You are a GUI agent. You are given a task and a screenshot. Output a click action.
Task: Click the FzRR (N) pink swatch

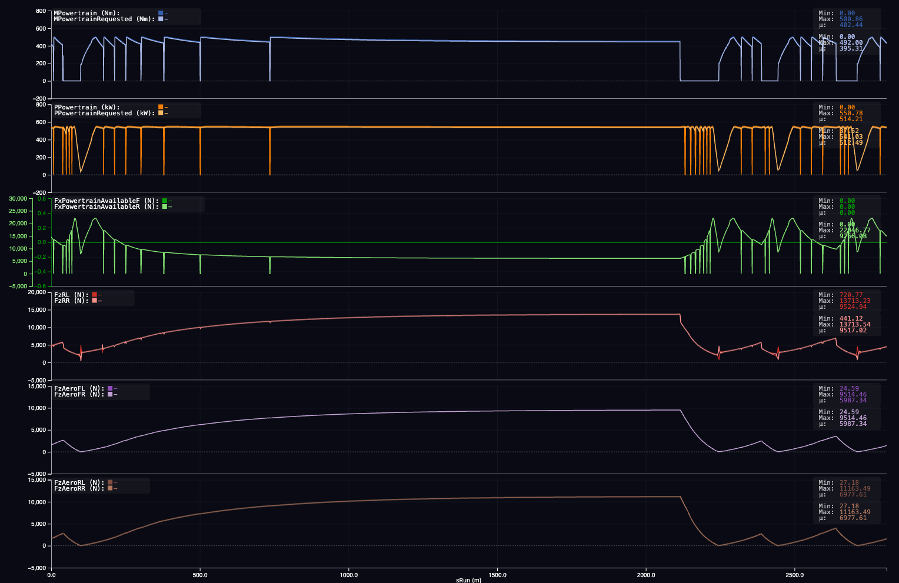(94, 301)
